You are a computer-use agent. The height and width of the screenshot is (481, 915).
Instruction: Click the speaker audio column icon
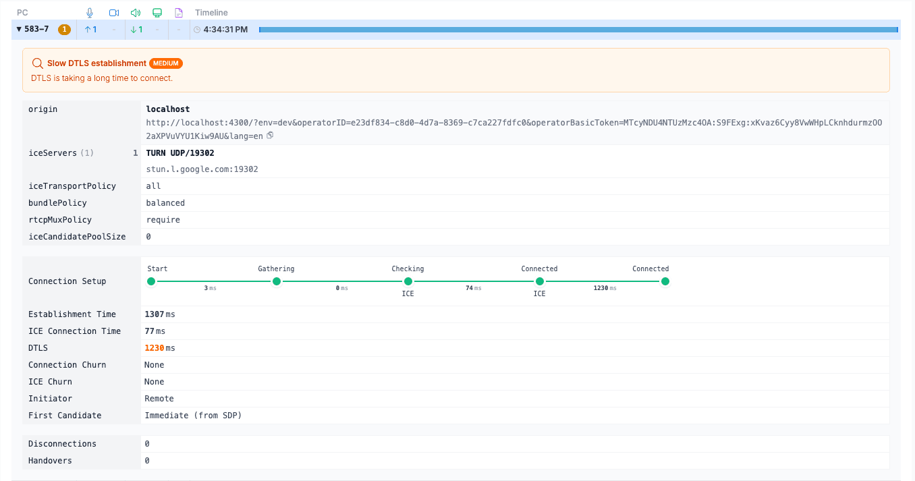coord(135,13)
